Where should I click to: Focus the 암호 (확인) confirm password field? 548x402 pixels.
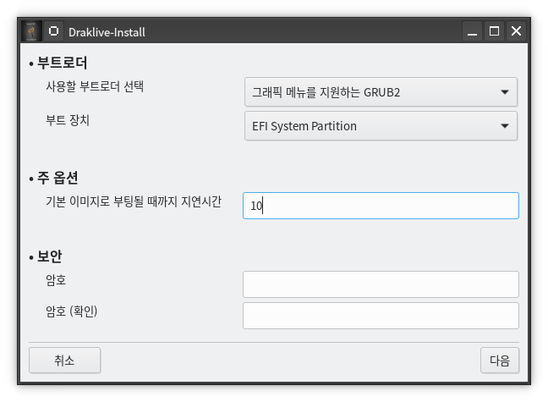pyautogui.click(x=381, y=316)
